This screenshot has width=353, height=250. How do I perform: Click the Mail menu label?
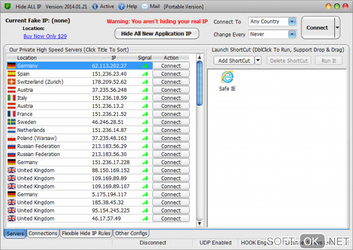point(155,6)
